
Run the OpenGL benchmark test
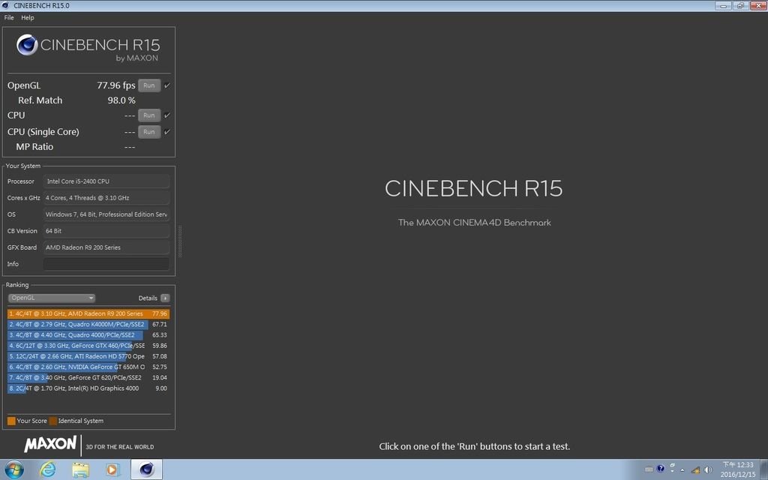149,85
